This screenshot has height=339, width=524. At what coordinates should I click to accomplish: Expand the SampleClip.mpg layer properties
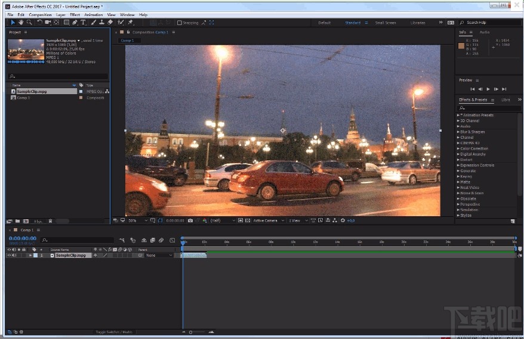(x=30, y=255)
